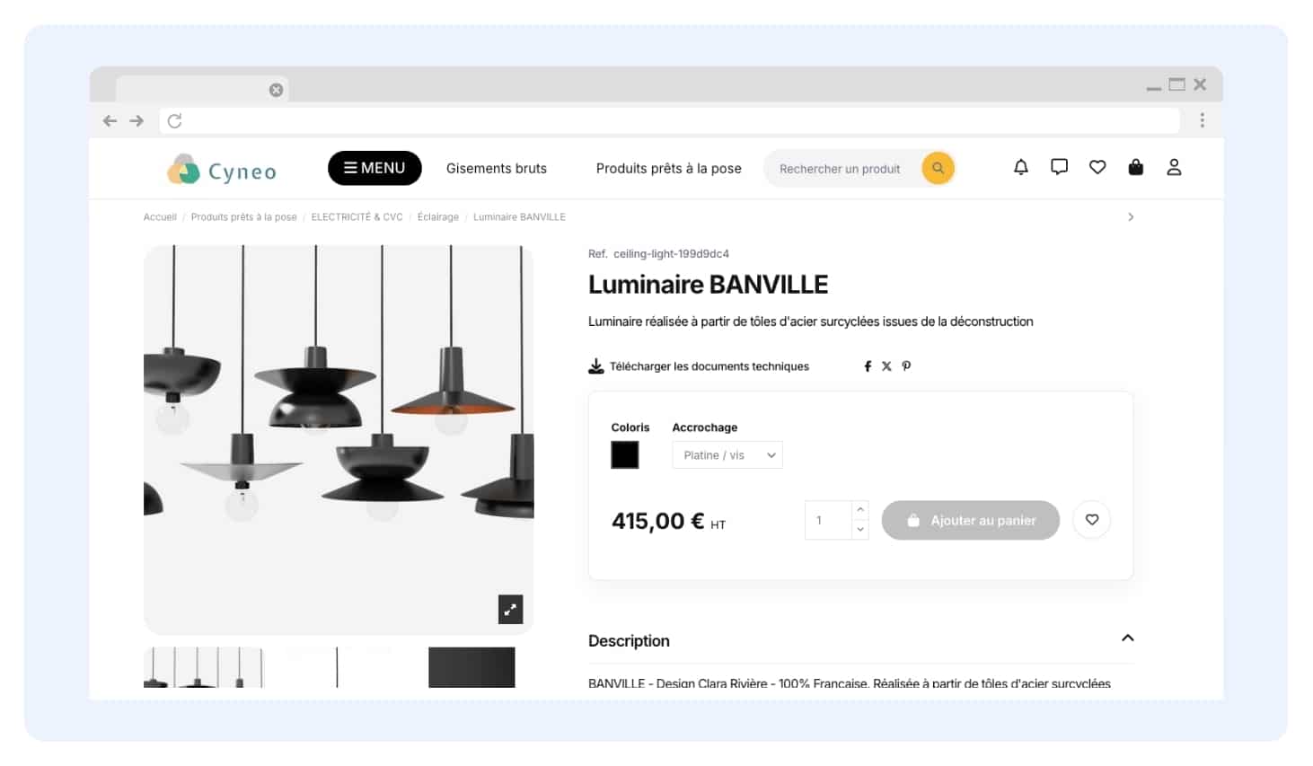Screen dimensions: 1313x766
Task: Open wishlist heart icon in header
Action: (1097, 167)
